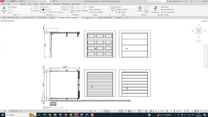Start a Linear dimension
208x117 pixels.
(x=43, y=12)
